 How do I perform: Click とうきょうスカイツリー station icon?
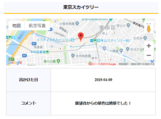tap(73, 40)
